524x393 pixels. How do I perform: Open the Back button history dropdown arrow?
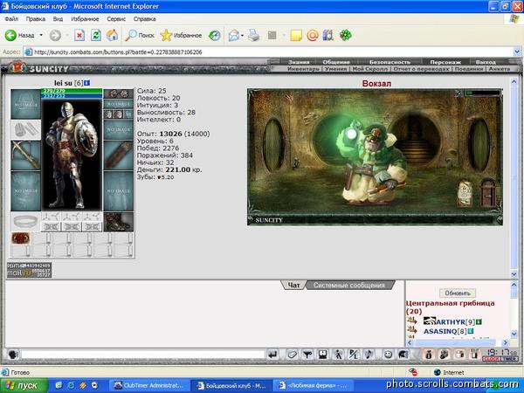[x=41, y=35]
